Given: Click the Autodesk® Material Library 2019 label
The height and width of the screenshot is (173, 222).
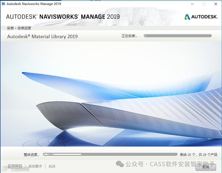Looking at the screenshot, I should [x=42, y=37].
